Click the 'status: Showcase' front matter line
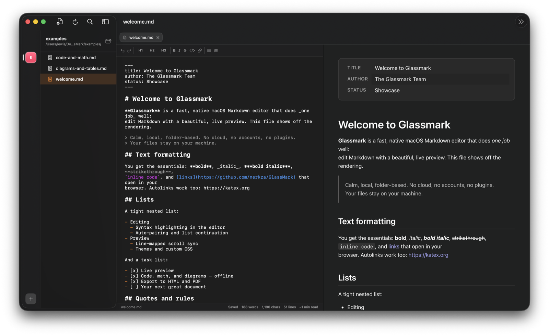This screenshot has width=549, height=336. pos(147,82)
